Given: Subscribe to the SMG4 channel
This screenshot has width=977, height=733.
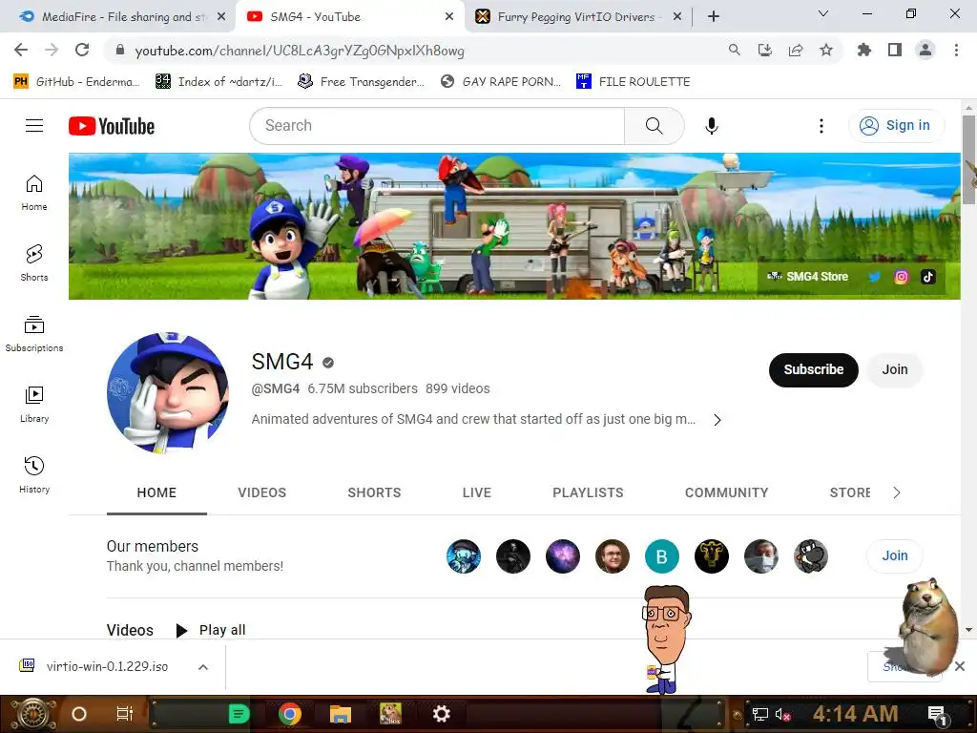Looking at the screenshot, I should [813, 369].
